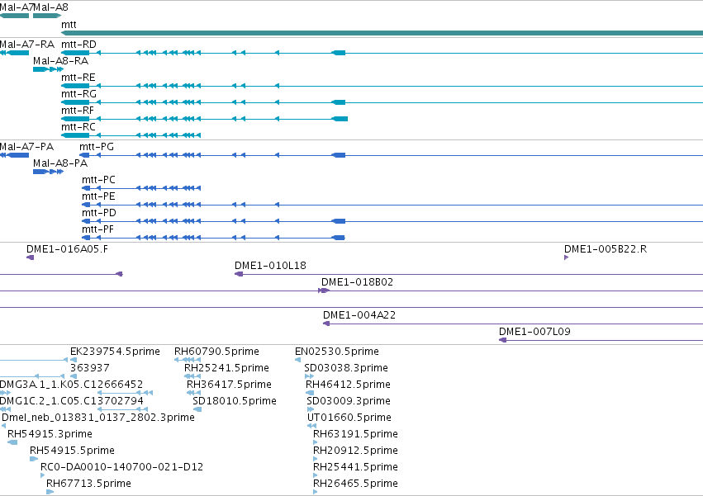Select the Mal-A7-RA transcript label
This screenshot has width=703, height=496.
(27, 45)
